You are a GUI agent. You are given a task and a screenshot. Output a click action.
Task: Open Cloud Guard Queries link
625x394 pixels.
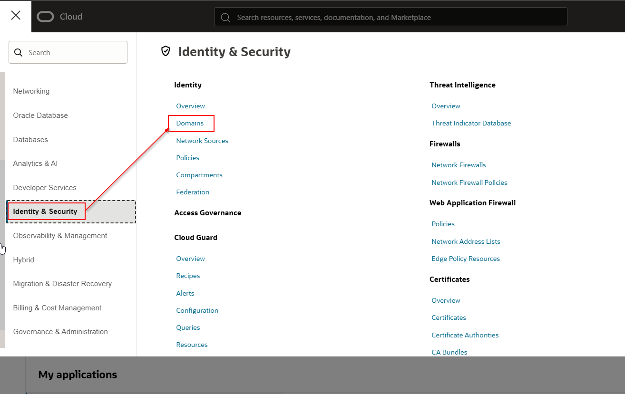pyautogui.click(x=188, y=327)
